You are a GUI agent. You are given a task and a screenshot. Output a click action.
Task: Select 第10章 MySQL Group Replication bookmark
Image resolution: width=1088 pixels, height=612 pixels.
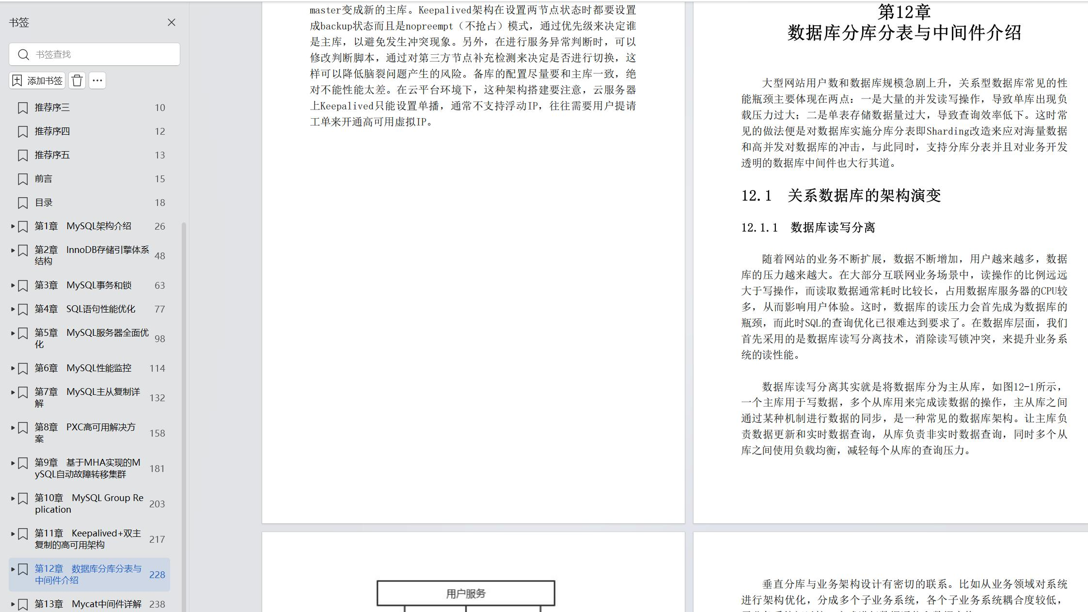(x=89, y=503)
